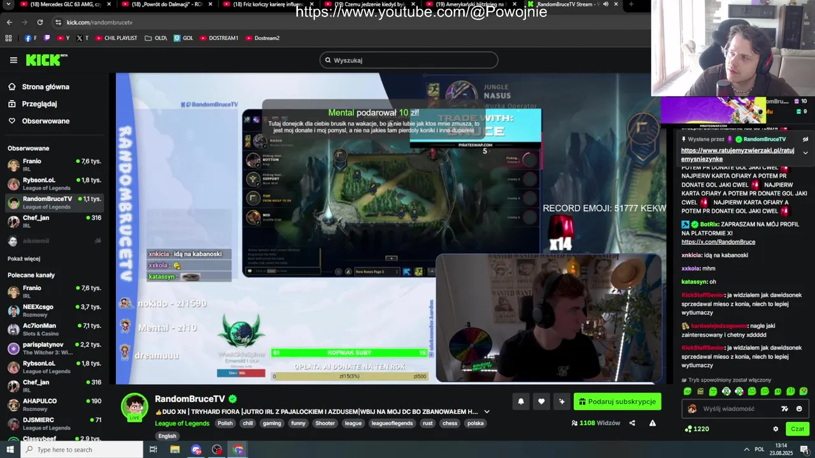This screenshot has width=815, height=458.
Task: Open OLD\ bookmarks folder
Action: [156, 38]
